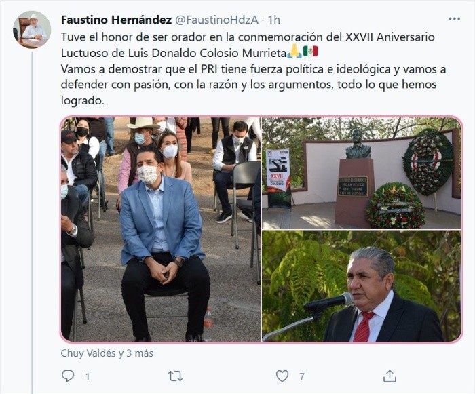Click the reply speech bubble icon
The height and width of the screenshot is (394, 475).
(x=68, y=376)
